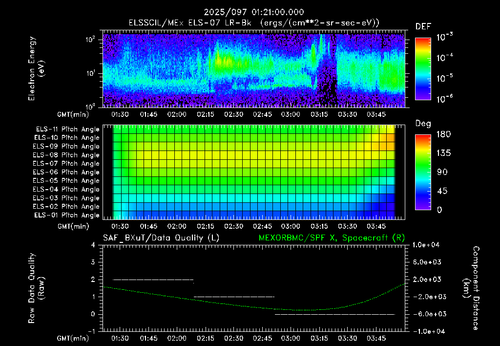Click the 02:15 tick on spectrogram time axis
Viewport: 500px width, 346px height.
(206, 114)
